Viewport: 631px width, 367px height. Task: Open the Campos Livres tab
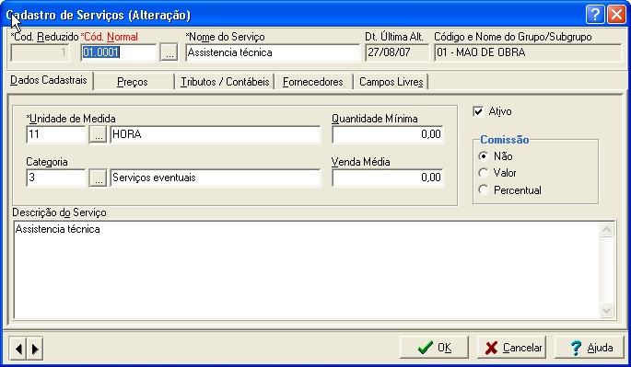(x=391, y=82)
